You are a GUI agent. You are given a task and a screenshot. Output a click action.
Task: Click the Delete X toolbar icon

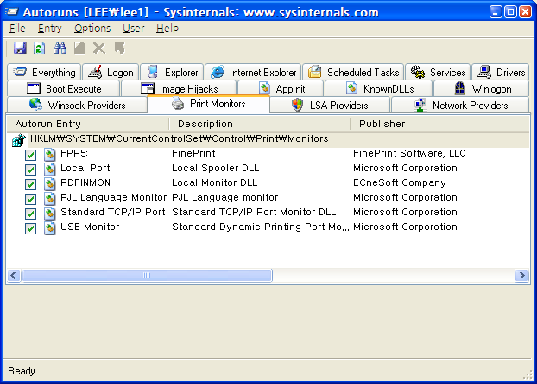pyautogui.click(x=99, y=48)
